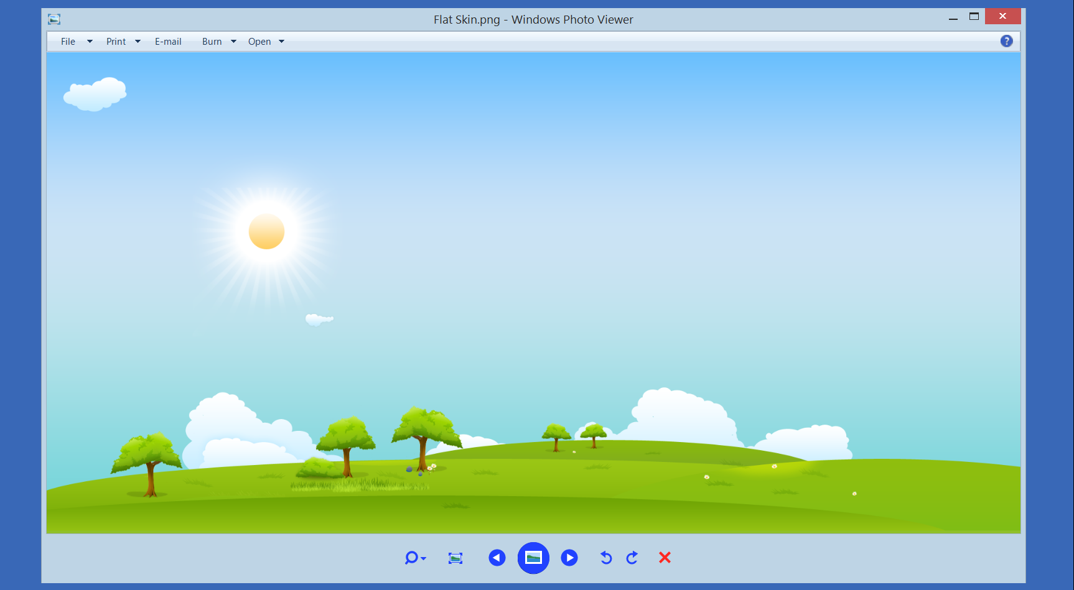The width and height of the screenshot is (1074, 590).
Task: Open Help via the question mark icon
Action: pos(1006,41)
